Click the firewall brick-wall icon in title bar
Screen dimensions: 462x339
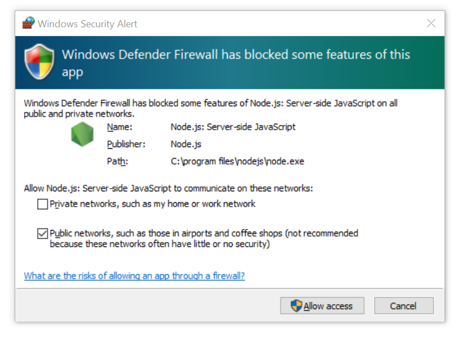point(28,23)
